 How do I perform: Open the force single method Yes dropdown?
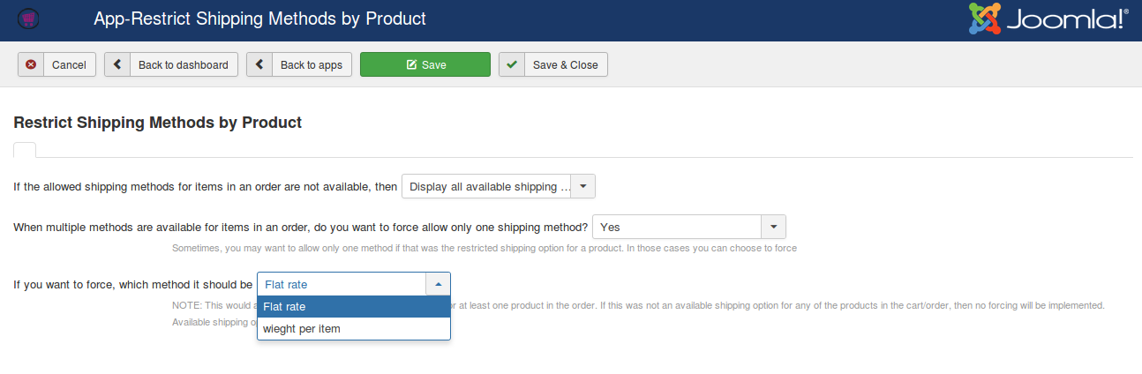[688, 227]
